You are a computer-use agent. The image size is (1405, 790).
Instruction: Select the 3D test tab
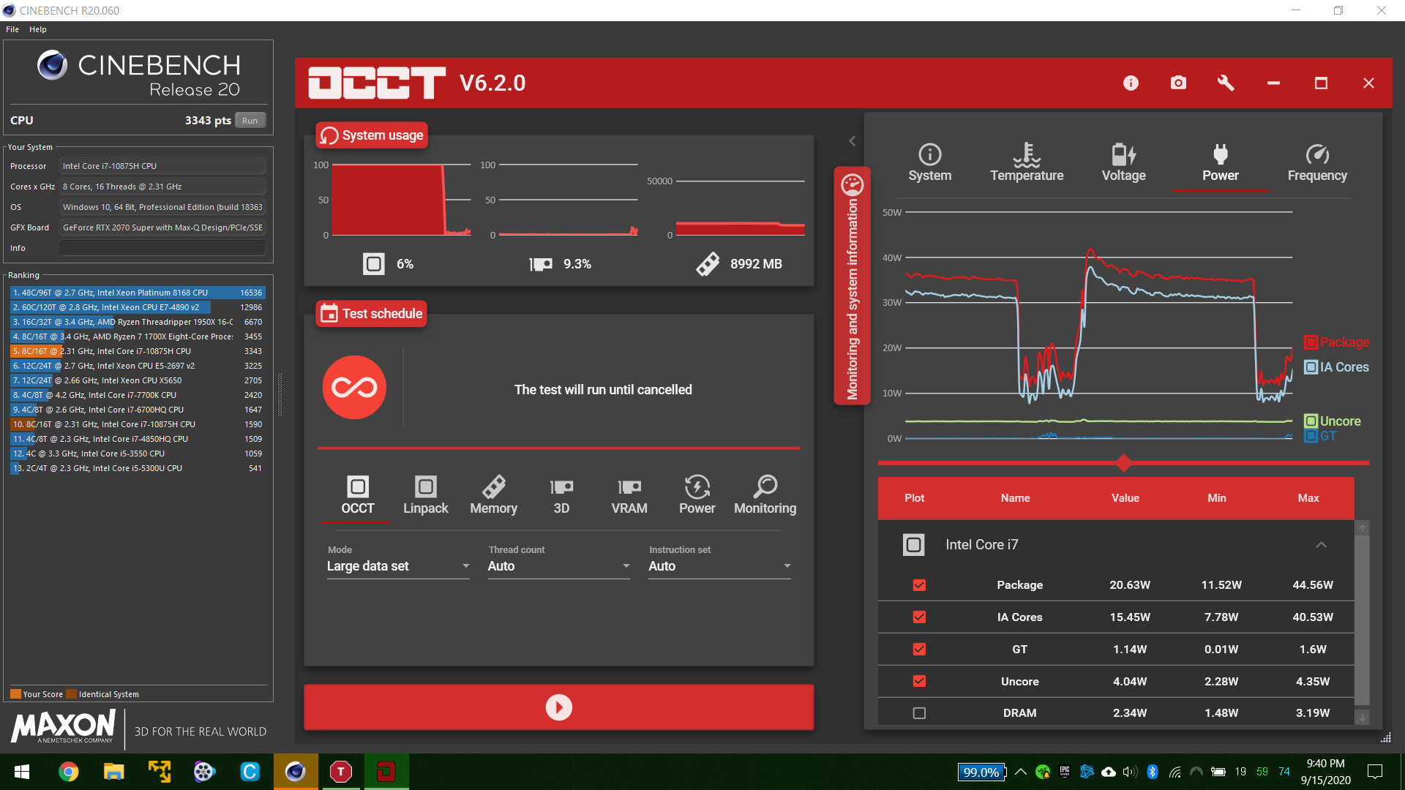561,495
